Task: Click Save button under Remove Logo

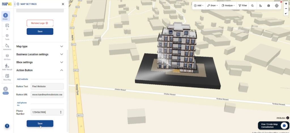Action: click(40, 31)
